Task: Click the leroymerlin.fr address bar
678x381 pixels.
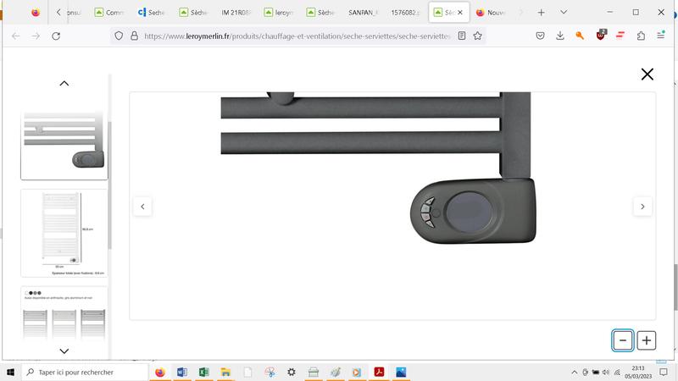Action: coord(297,36)
